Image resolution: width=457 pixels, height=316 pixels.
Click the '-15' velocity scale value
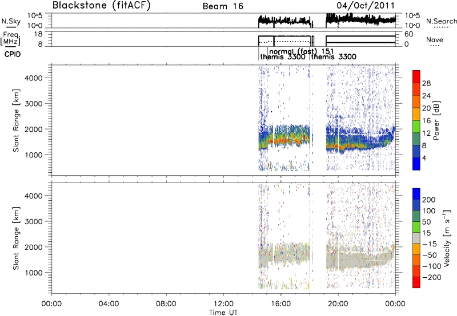click(430, 244)
